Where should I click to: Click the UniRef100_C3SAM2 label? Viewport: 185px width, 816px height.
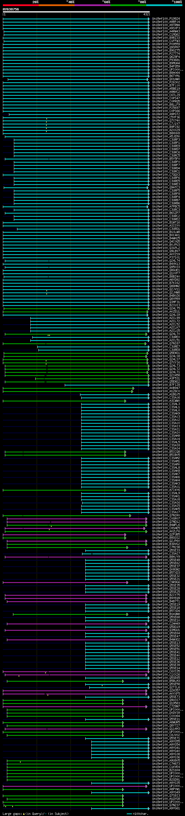coord(166,458)
